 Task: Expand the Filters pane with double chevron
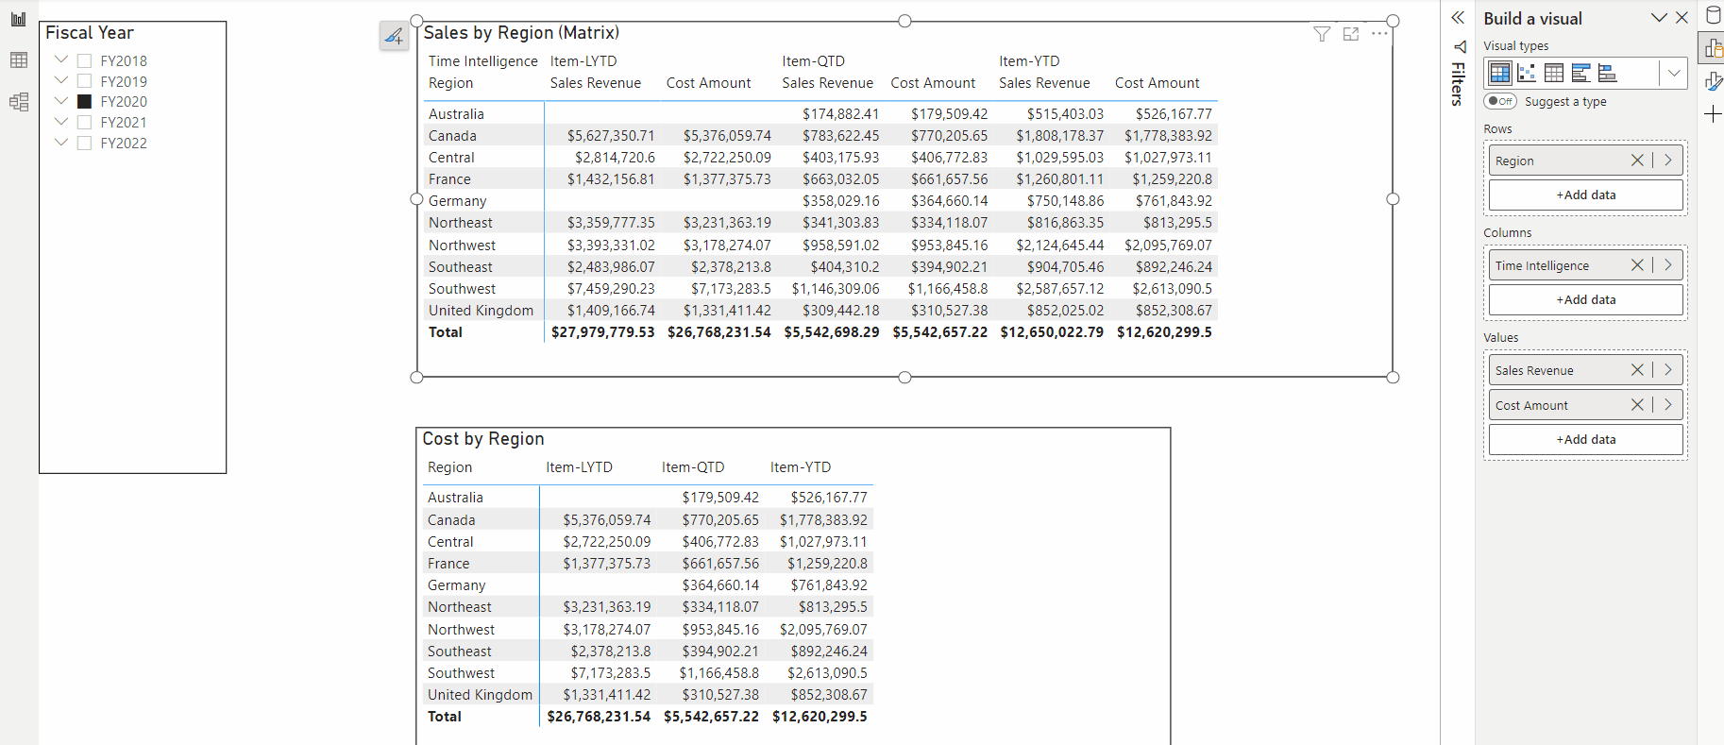pos(1458,18)
